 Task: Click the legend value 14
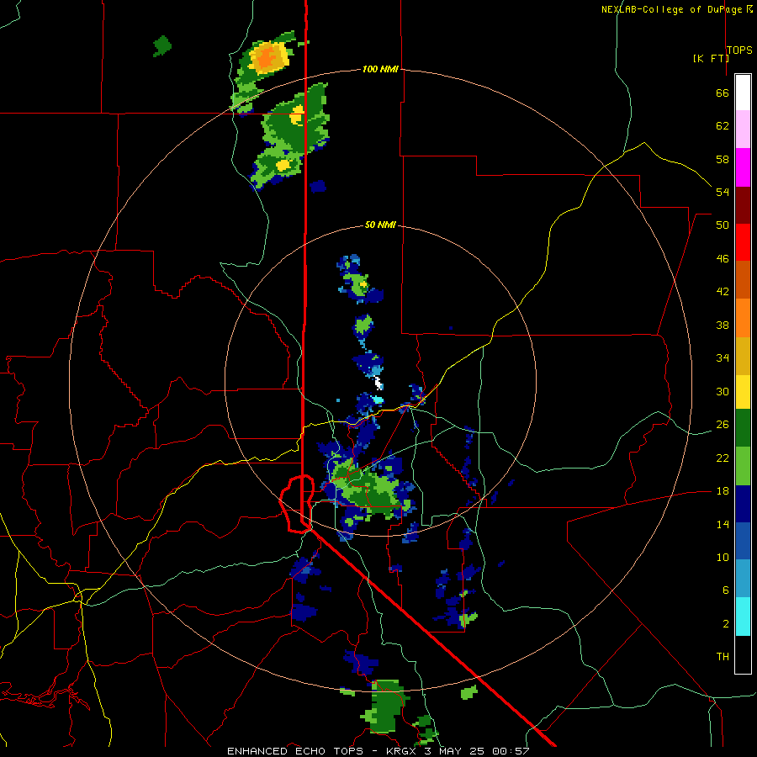click(723, 524)
